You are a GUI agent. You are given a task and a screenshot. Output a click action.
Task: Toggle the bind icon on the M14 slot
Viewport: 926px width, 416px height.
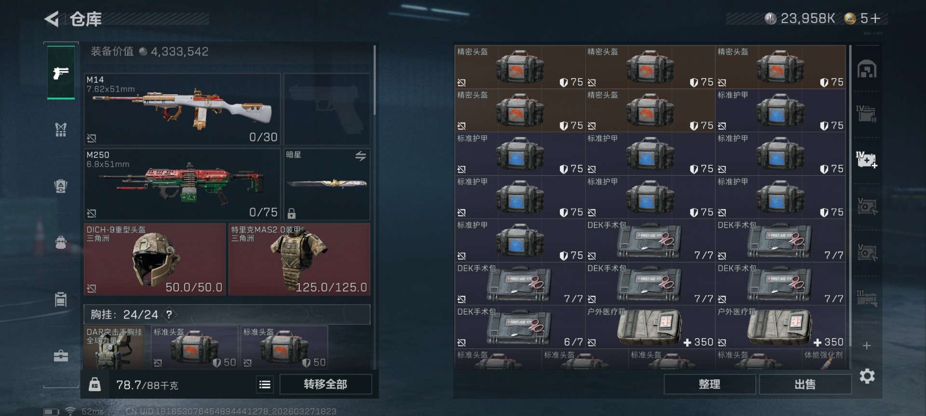92,138
